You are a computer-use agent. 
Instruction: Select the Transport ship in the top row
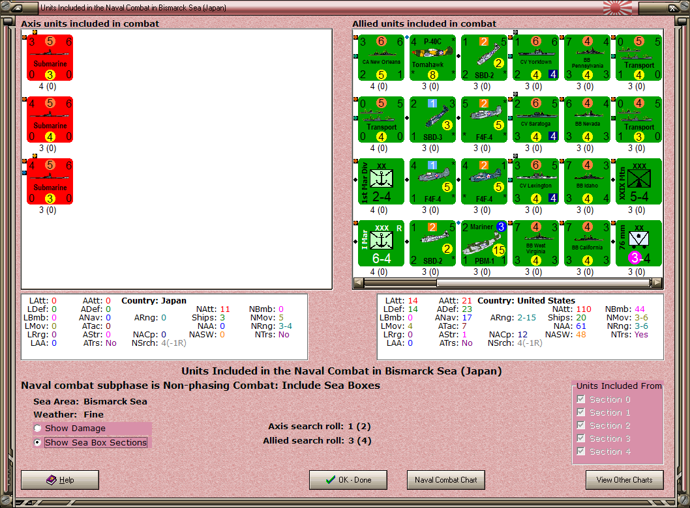coord(638,58)
